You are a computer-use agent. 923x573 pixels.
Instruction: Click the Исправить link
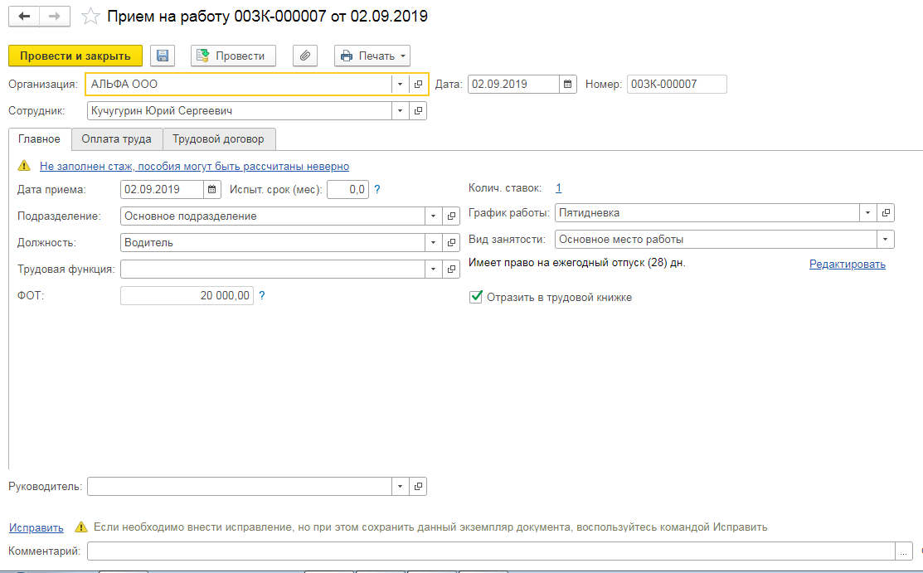point(36,527)
